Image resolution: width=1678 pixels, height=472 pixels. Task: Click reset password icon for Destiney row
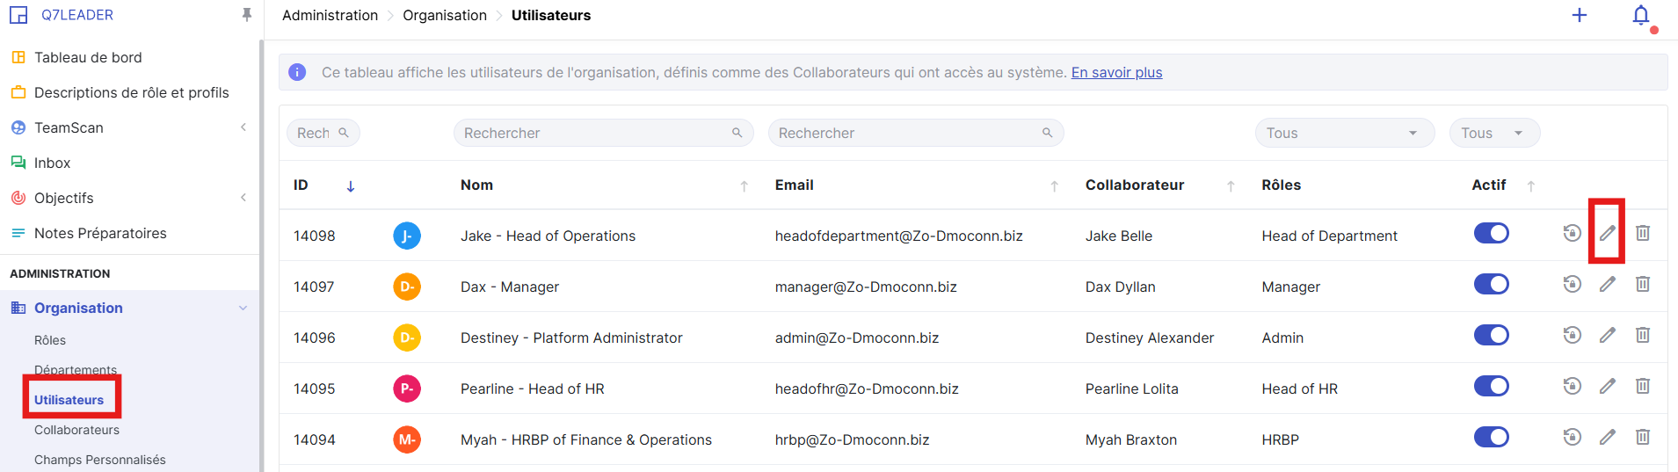click(x=1572, y=335)
